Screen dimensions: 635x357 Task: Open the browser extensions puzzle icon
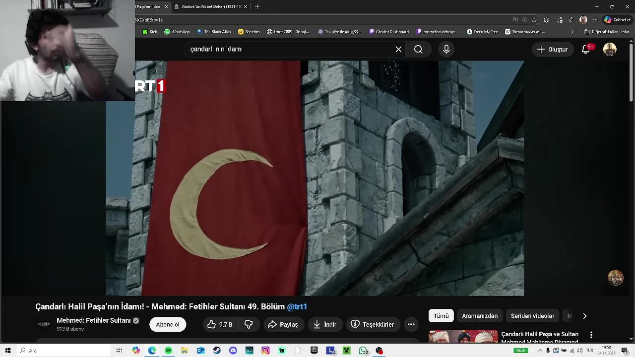[546, 20]
